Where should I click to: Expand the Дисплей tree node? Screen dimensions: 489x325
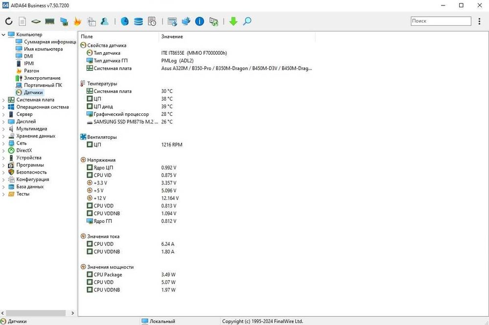3,122
